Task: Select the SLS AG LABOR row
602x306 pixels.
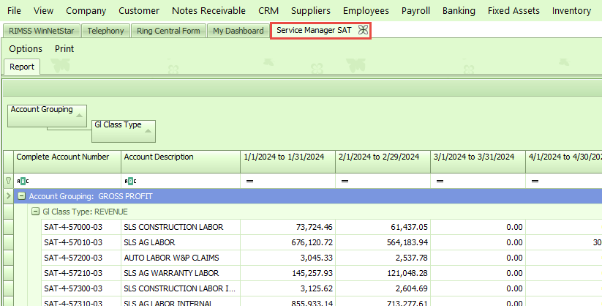Action: click(149, 242)
